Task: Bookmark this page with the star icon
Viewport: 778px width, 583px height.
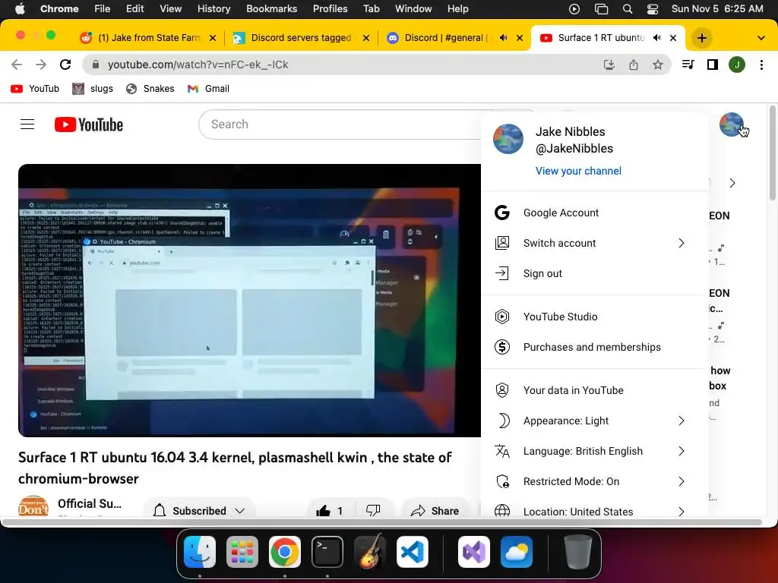Action: pos(657,65)
